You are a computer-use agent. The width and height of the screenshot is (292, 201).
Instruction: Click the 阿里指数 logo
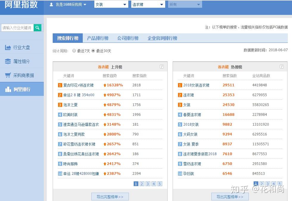tap(21, 4)
